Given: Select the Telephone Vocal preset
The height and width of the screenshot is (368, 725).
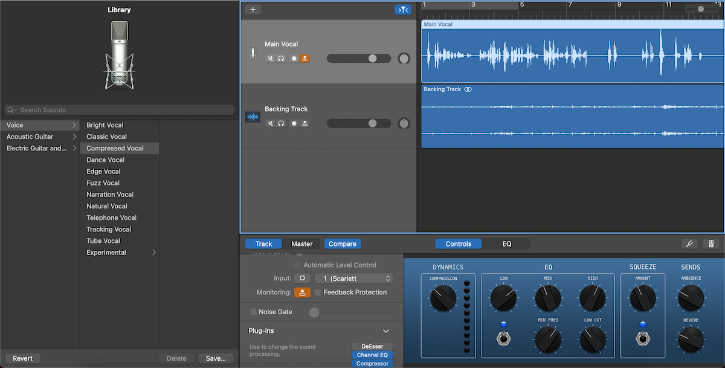Looking at the screenshot, I should [x=111, y=217].
